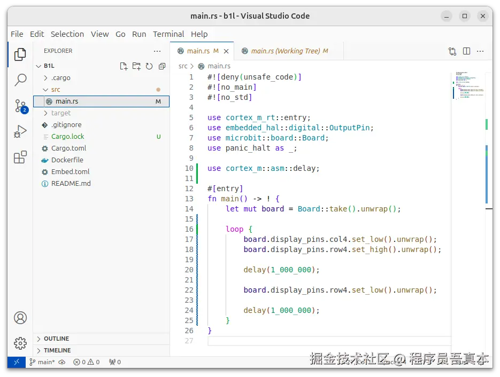
Task: Click the remote window indicator in status bar
Action: [17, 362]
